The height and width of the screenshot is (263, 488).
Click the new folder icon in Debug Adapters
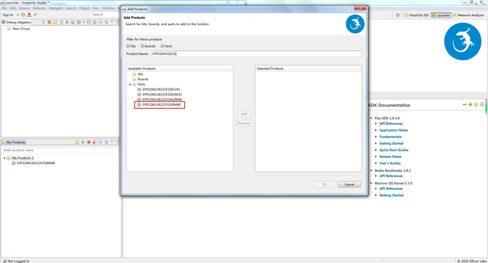[x=55, y=22]
